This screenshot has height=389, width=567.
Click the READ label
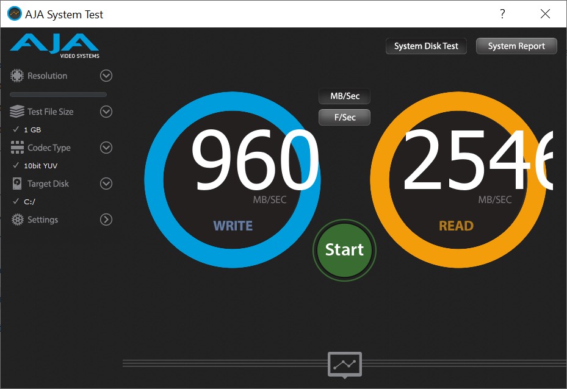pyautogui.click(x=456, y=226)
